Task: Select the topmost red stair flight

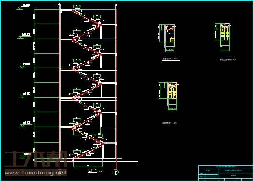Action: pos(88,19)
